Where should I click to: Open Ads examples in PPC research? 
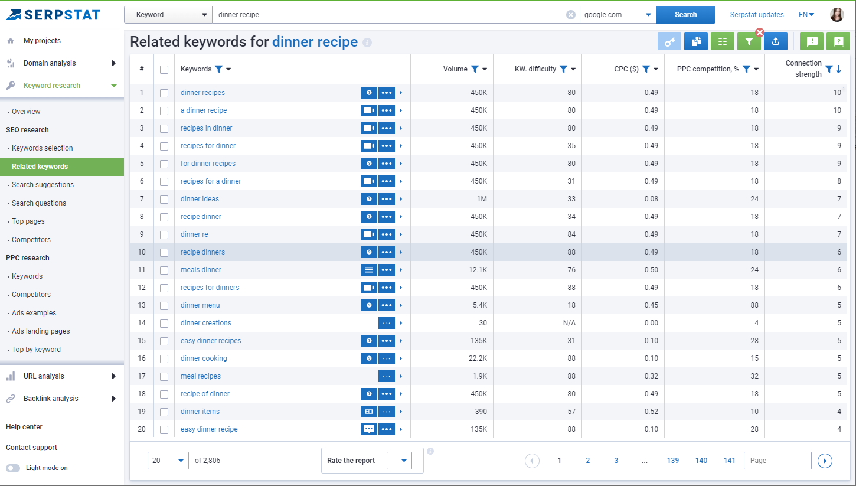34,313
